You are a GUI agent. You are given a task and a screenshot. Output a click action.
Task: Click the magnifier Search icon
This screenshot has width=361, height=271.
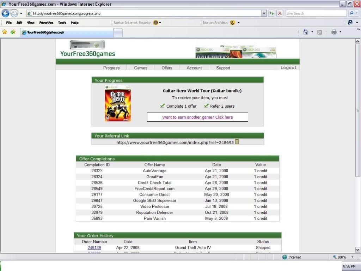pyautogui.click(x=351, y=13)
